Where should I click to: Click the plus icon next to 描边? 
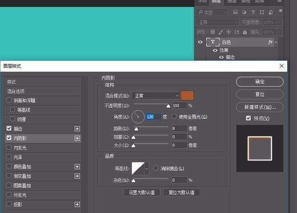click(x=77, y=129)
